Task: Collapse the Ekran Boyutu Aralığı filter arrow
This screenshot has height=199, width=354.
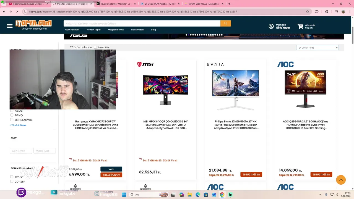Action: point(55,168)
